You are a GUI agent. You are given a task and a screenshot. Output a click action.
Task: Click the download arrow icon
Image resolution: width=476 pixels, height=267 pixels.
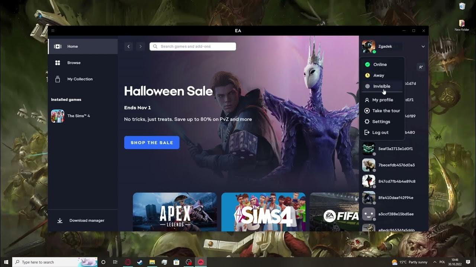click(x=60, y=220)
